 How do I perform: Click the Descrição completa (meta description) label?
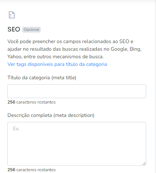pos(51,115)
